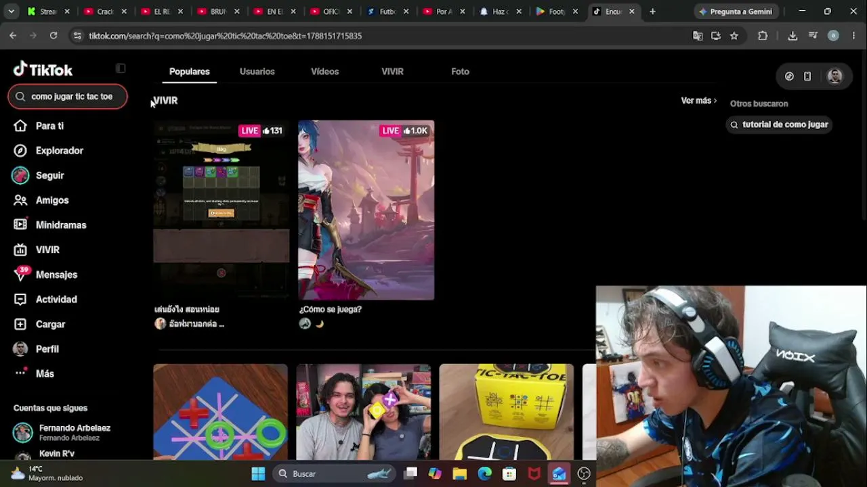Open the TikTok coins icon in header
This screenshot has width=867, height=487.
(789, 76)
